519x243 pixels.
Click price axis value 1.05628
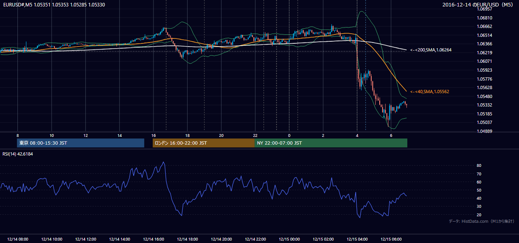485,87
